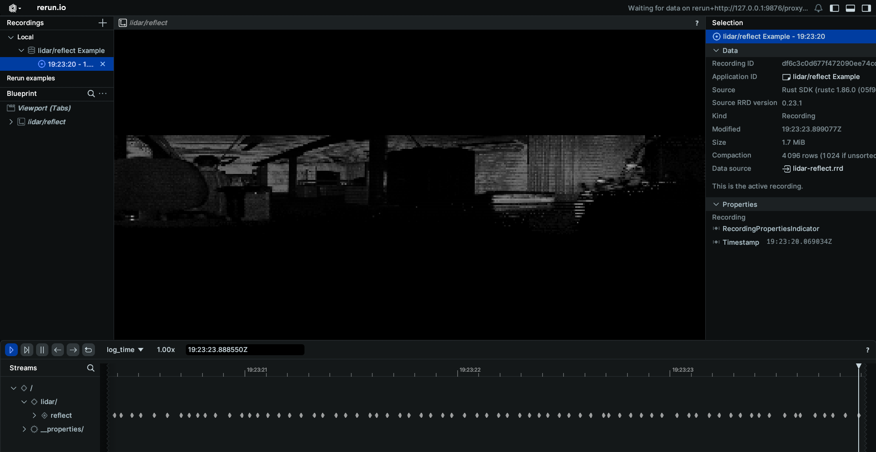Toggle looping playback icon
The width and height of the screenshot is (876, 452).
[x=89, y=350]
